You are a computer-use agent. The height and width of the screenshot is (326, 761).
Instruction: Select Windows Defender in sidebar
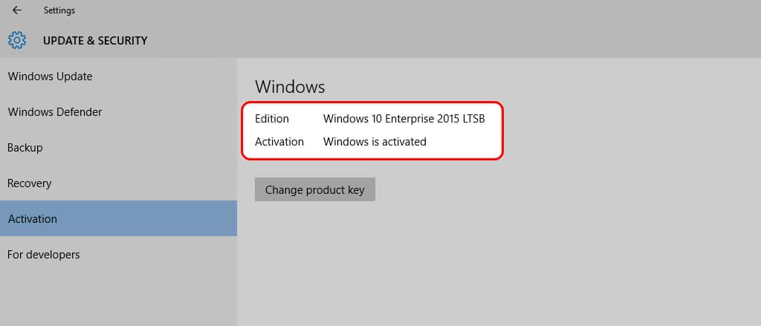pyautogui.click(x=118, y=112)
